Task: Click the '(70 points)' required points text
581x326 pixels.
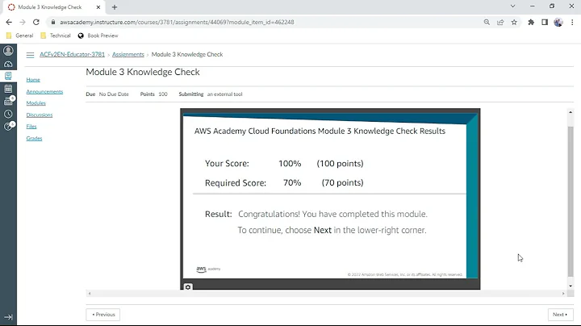Action: pyautogui.click(x=342, y=182)
